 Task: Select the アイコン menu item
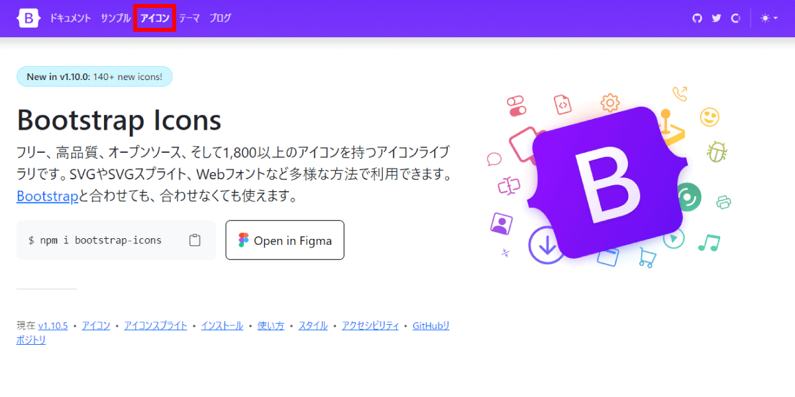click(x=155, y=19)
